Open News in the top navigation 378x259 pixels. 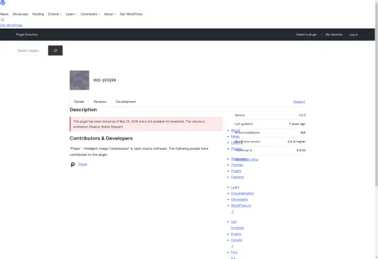click(4, 14)
